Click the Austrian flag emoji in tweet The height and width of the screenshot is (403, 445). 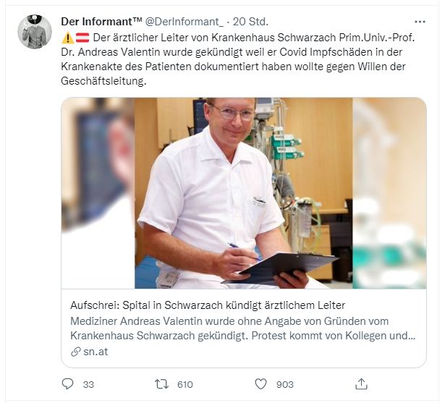pos(82,38)
